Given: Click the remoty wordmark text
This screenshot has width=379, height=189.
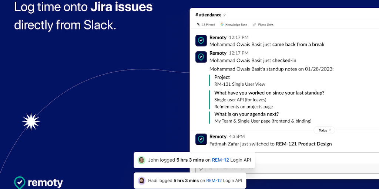Looking at the screenshot, I should pos(46,183).
